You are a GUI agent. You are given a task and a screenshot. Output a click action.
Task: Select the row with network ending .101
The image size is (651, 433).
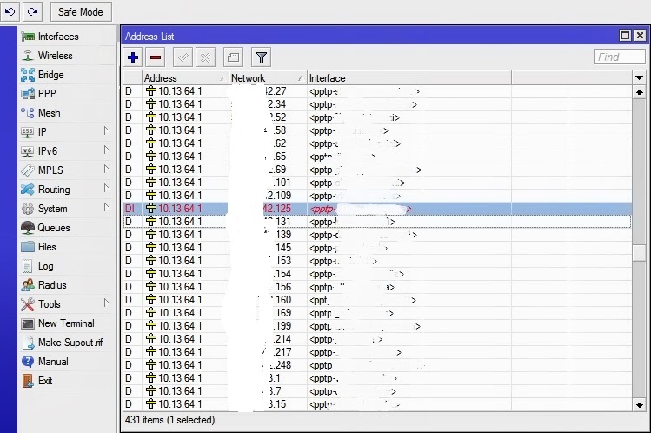377,183
